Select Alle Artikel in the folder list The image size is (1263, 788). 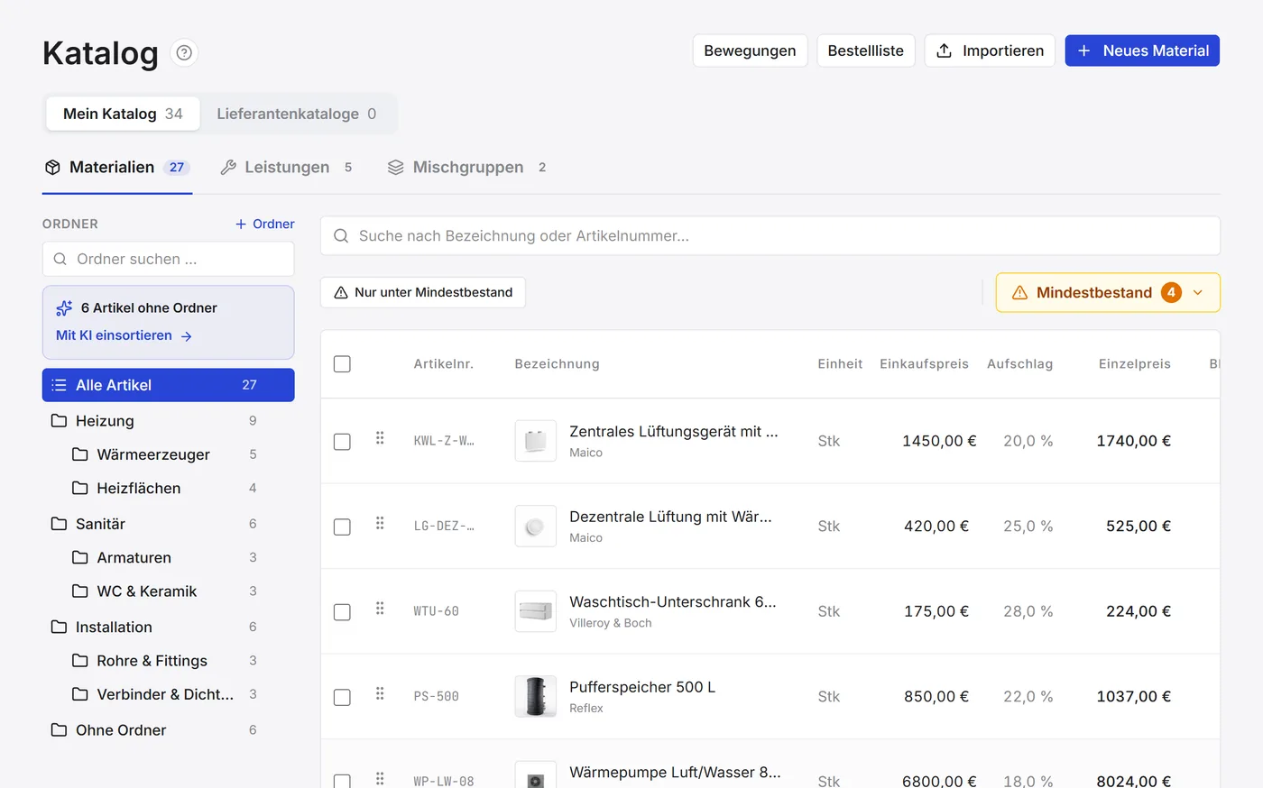point(169,385)
